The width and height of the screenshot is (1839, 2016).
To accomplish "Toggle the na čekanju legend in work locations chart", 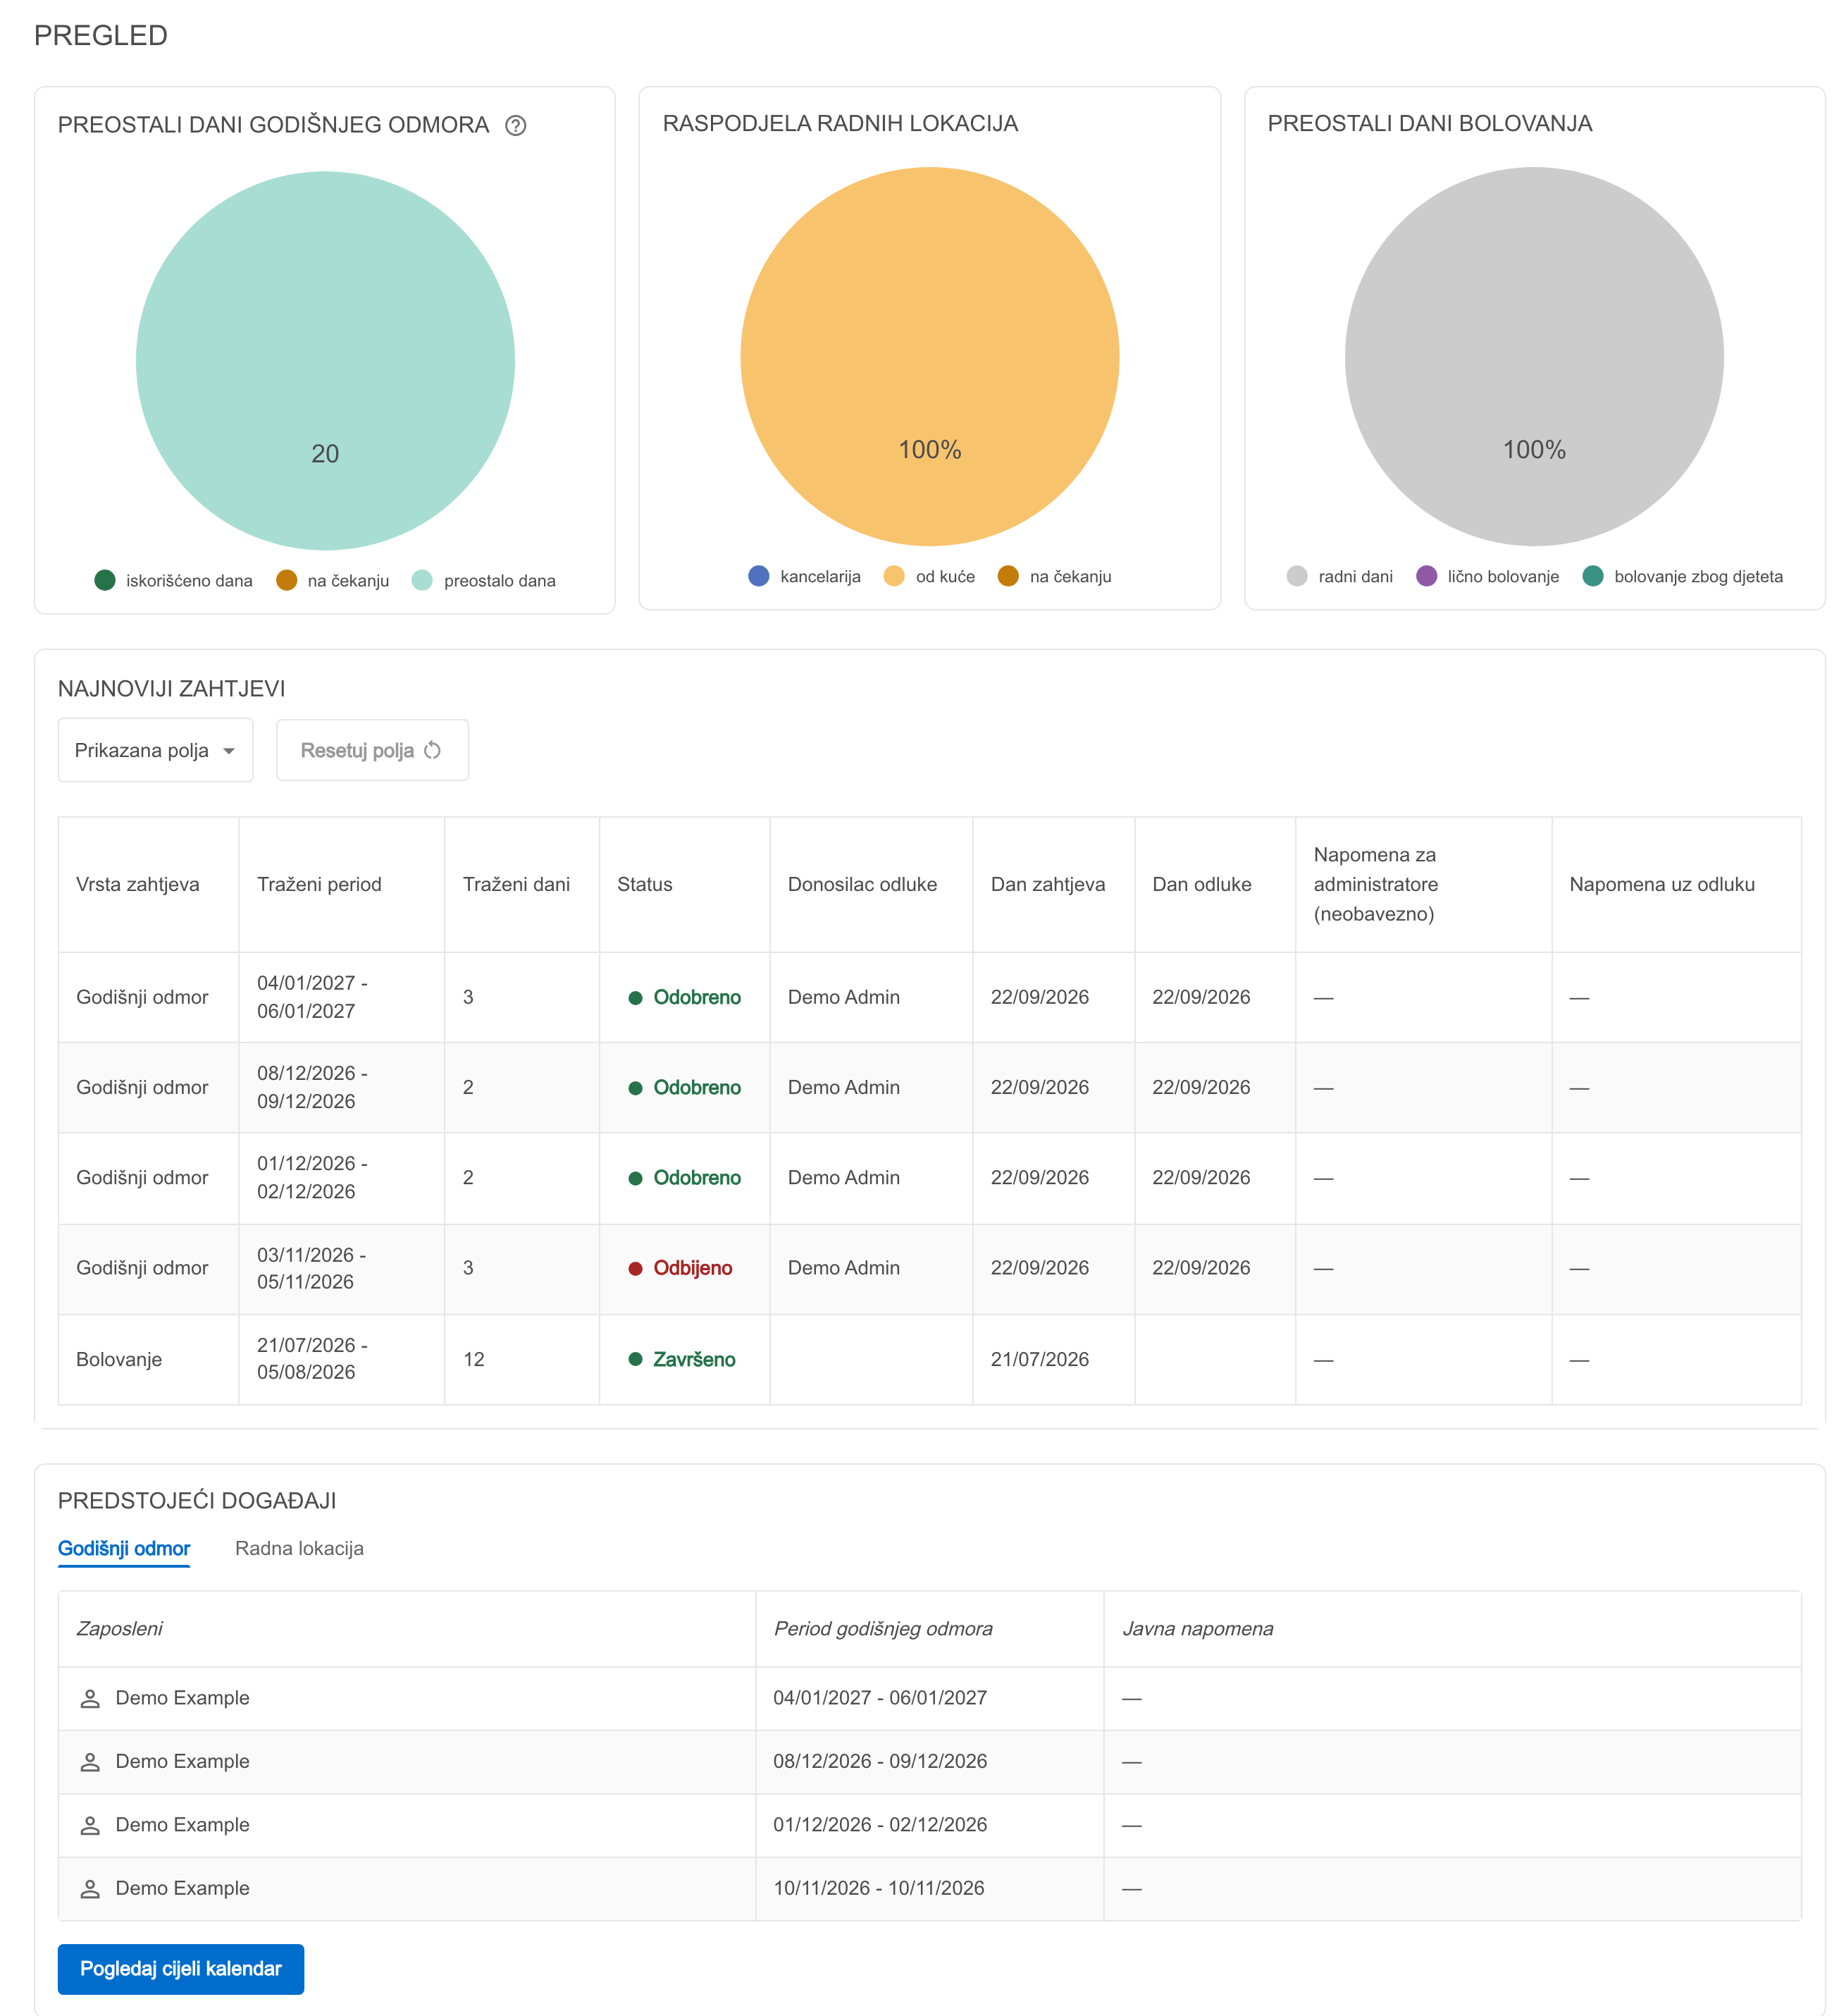I will coord(1054,576).
